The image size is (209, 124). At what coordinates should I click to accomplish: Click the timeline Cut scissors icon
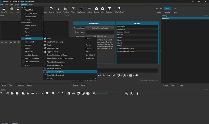tap(8, 93)
